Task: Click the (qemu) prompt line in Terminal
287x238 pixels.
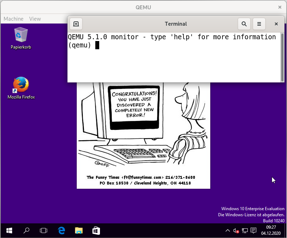Action: tap(84, 45)
